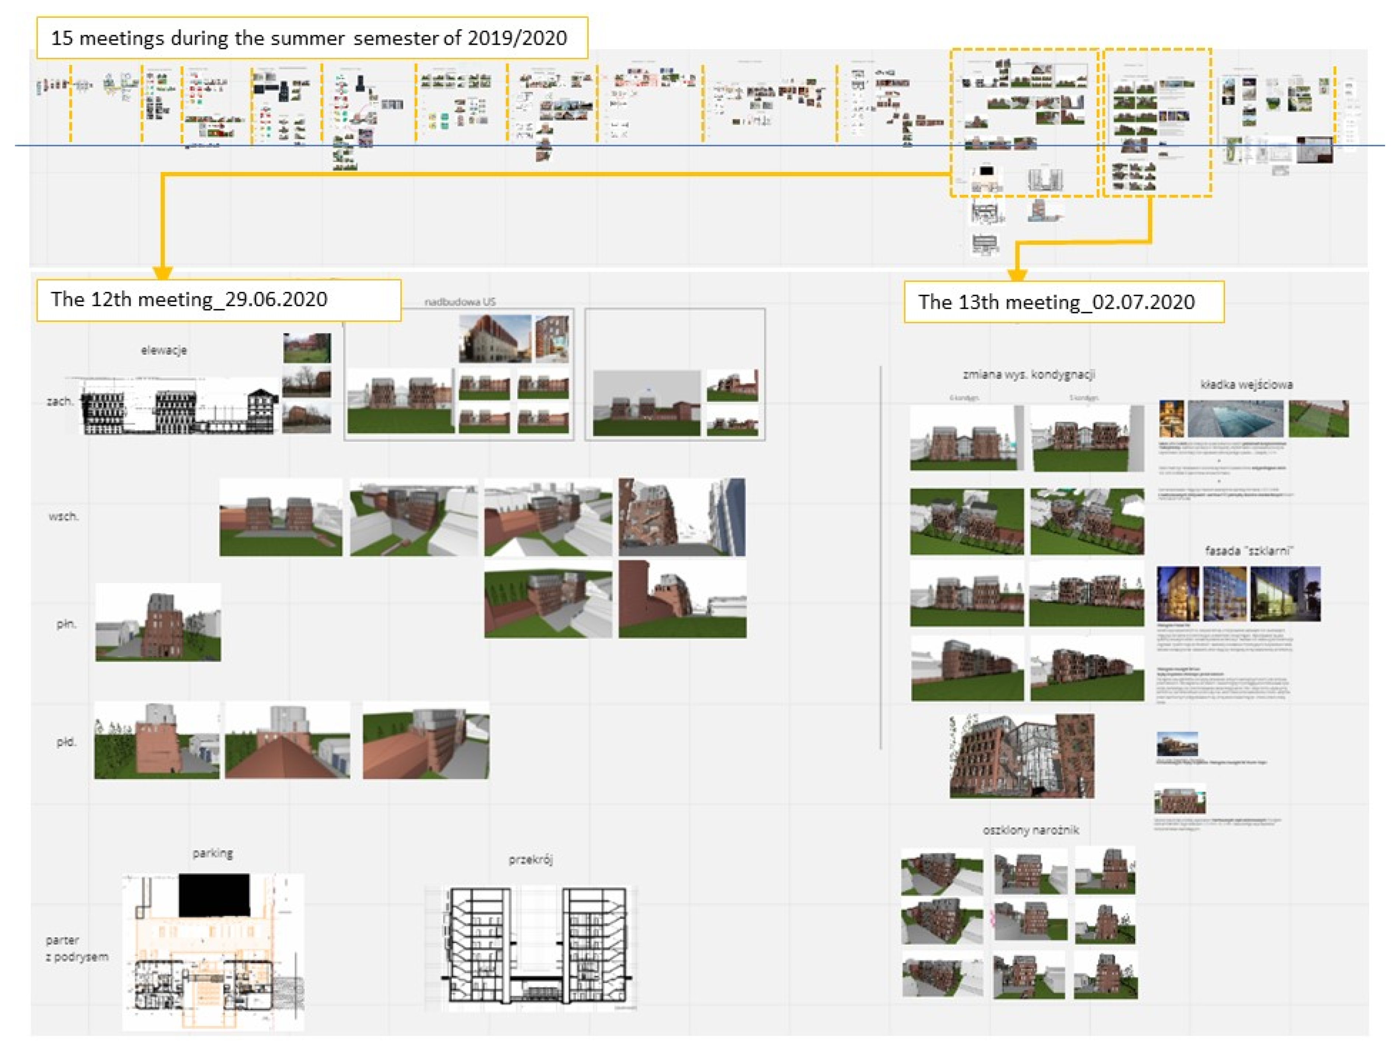Click the 'parter z podrysem' label
This screenshot has height=1047, width=1400.
click(77, 948)
